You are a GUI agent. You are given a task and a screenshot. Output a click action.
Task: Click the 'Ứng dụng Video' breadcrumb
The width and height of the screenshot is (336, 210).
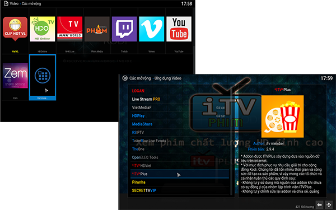tap(168, 78)
